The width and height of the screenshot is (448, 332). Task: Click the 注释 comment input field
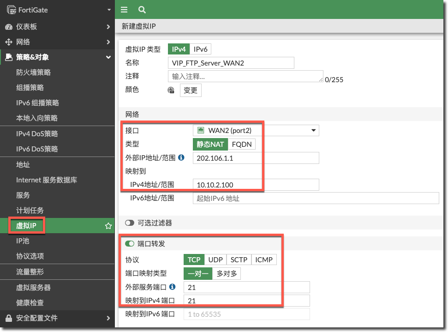pos(245,76)
